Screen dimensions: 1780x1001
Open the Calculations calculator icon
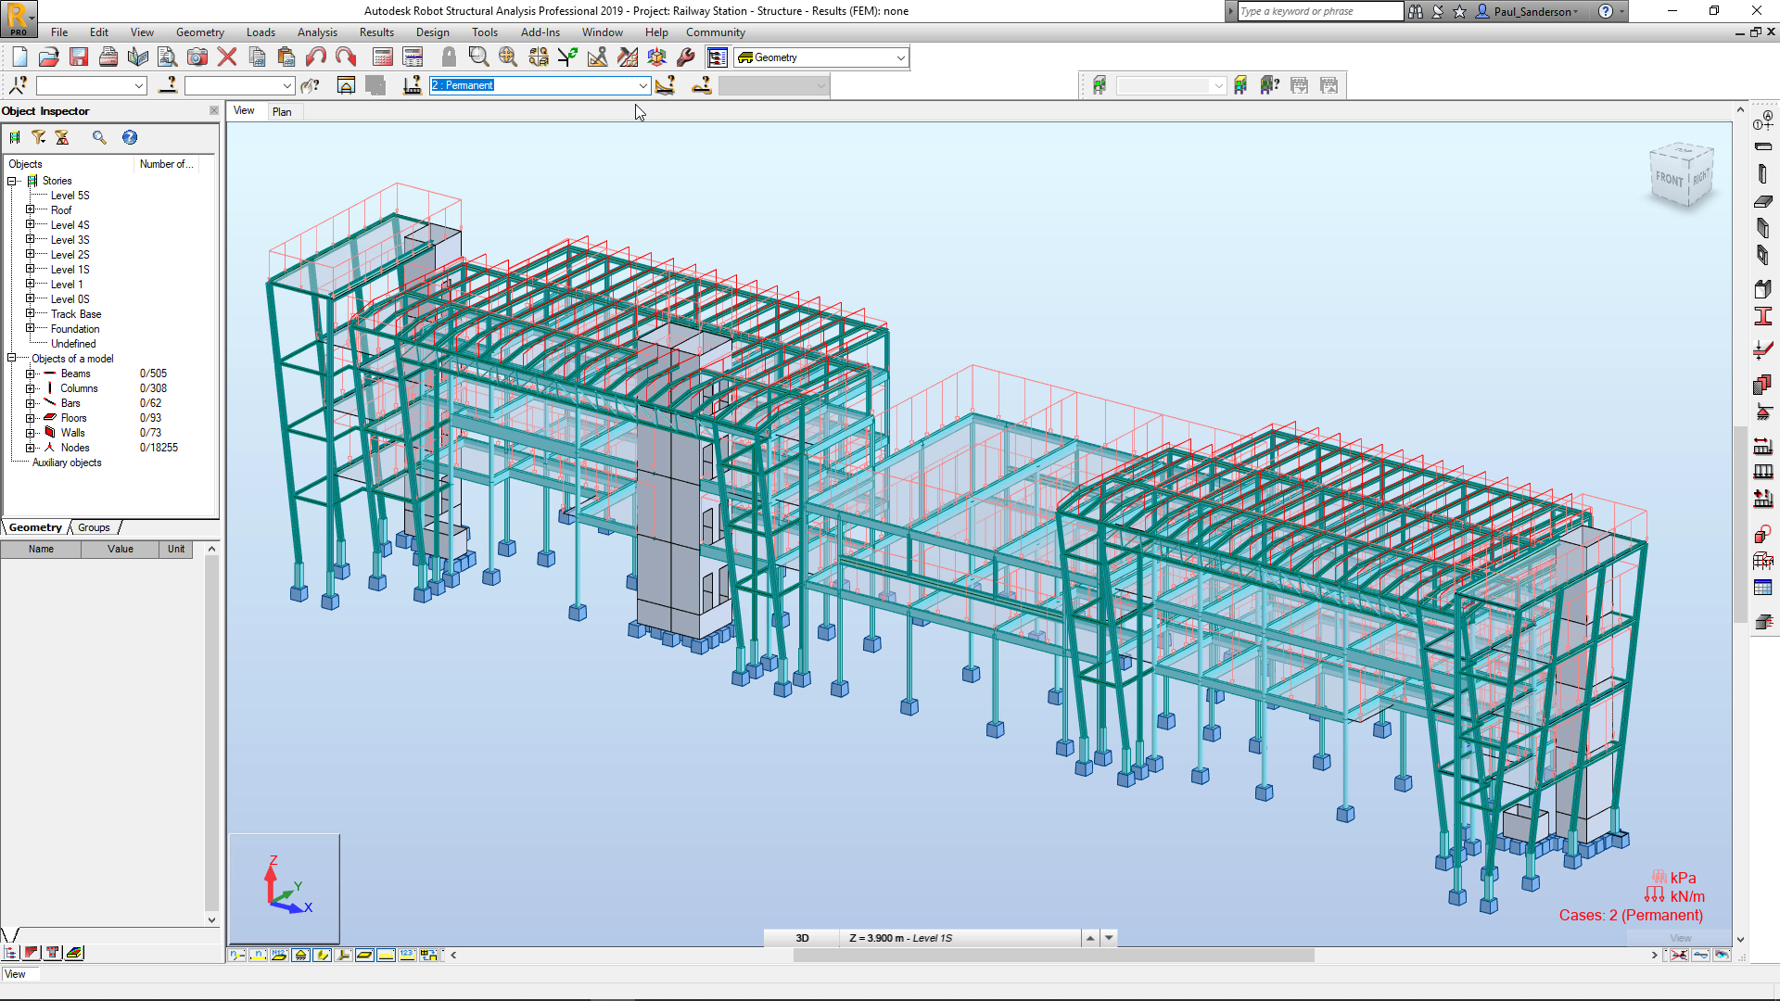point(383,57)
